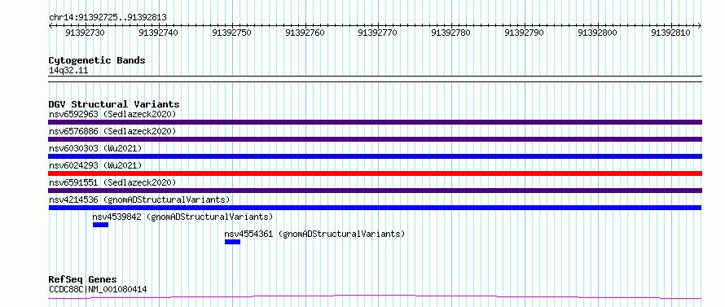Click the nsv6576886 (Sedlazeck2020) variant label

(x=112, y=131)
